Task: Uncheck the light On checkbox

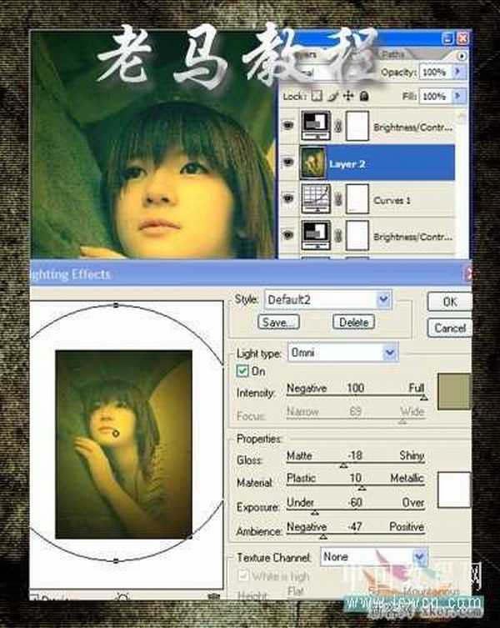Action: pos(243,371)
